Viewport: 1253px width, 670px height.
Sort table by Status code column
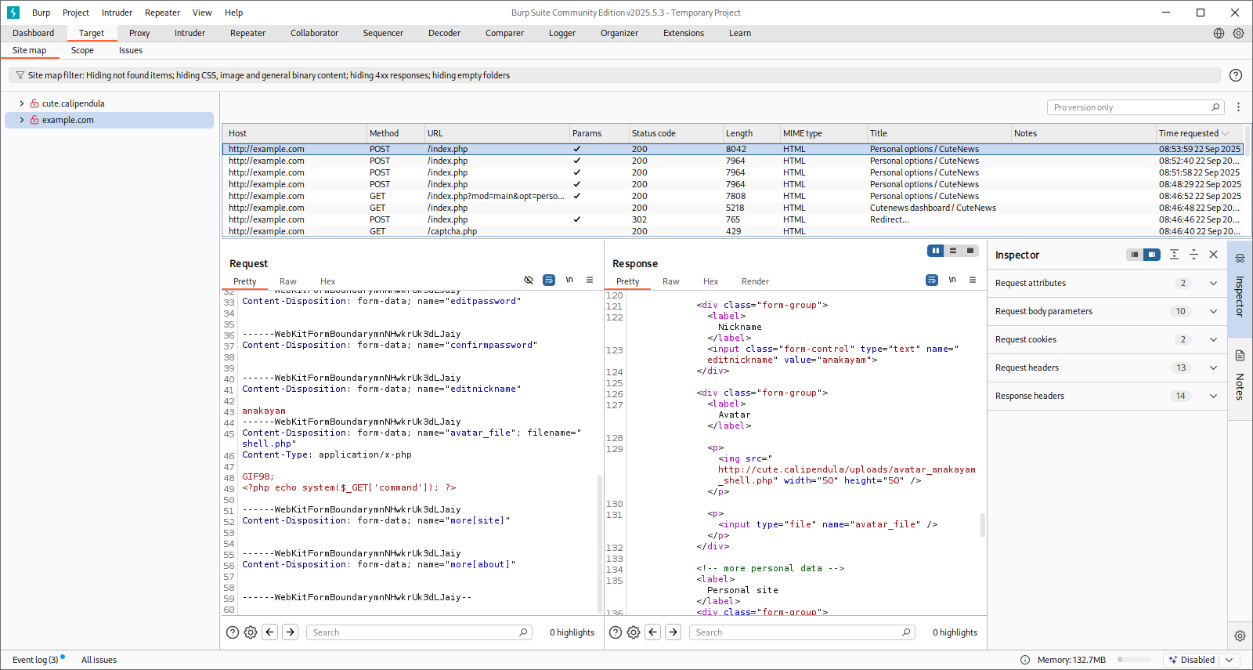pos(676,133)
